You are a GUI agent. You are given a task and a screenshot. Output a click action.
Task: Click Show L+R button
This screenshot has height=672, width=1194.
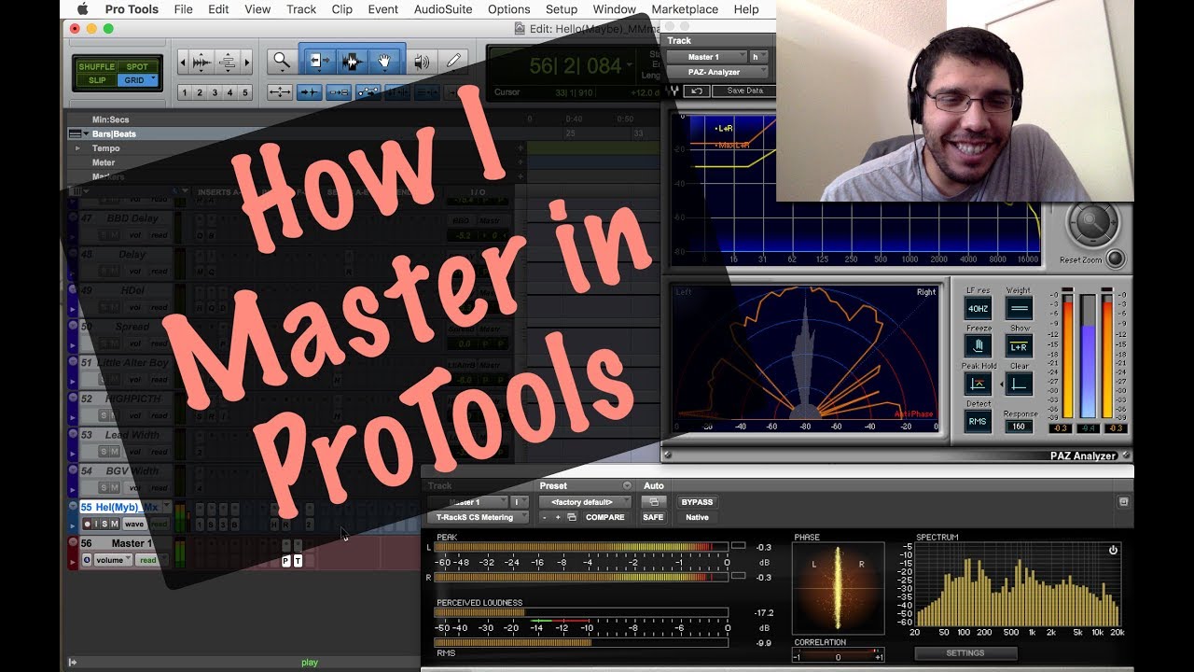click(x=1019, y=346)
